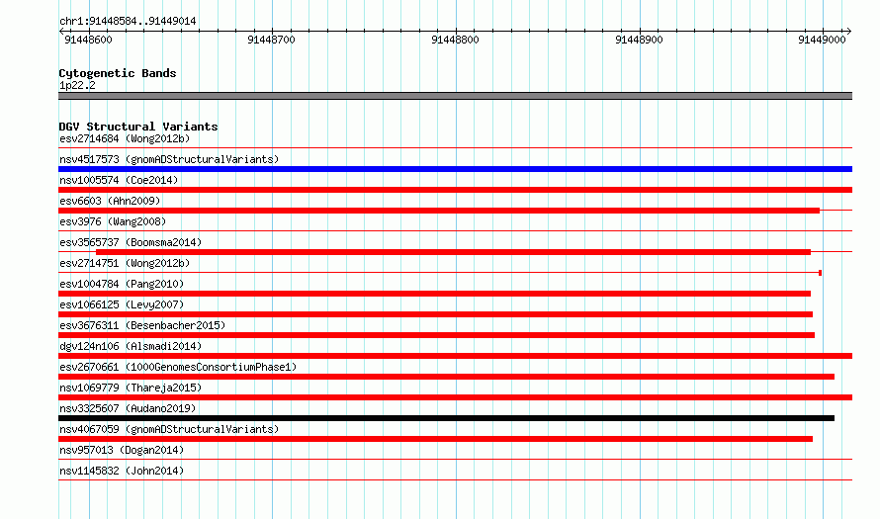Select the red esv1004784 Pang2010 bar
The height and width of the screenshot is (519, 880).
coord(434,294)
